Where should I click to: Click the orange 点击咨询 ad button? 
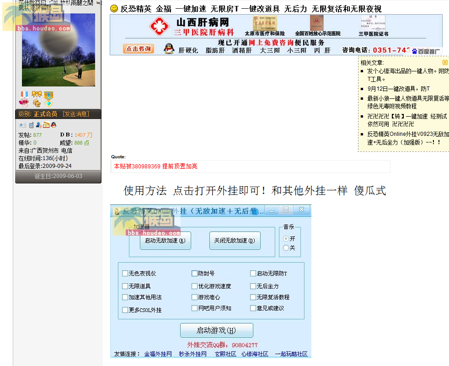coord(139,48)
